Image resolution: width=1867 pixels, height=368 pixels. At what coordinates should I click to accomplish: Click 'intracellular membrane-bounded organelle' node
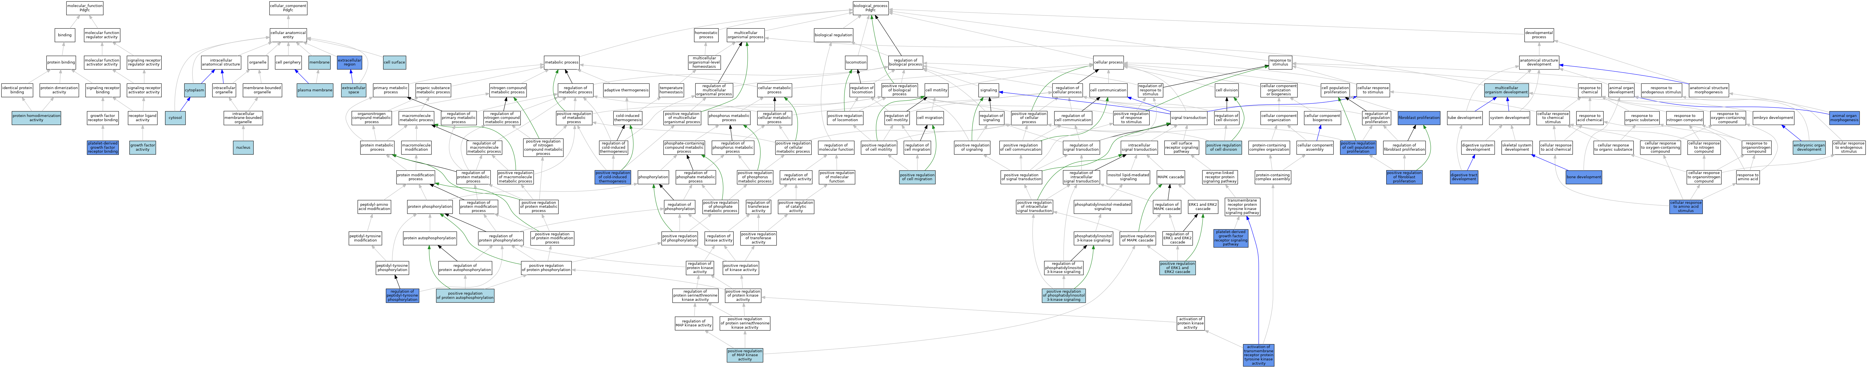pyautogui.click(x=244, y=118)
